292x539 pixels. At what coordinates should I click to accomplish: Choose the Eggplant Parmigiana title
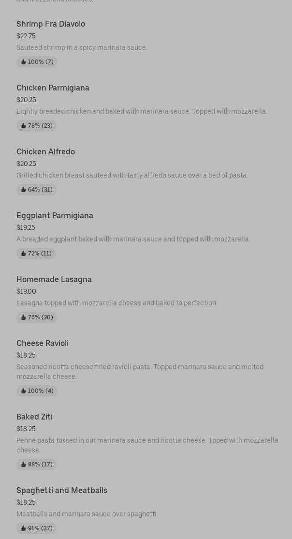click(55, 215)
